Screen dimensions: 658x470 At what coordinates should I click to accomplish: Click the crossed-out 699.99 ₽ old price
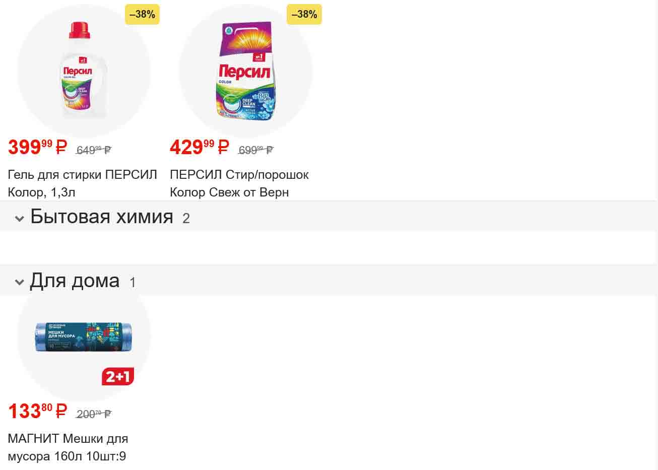coord(255,150)
